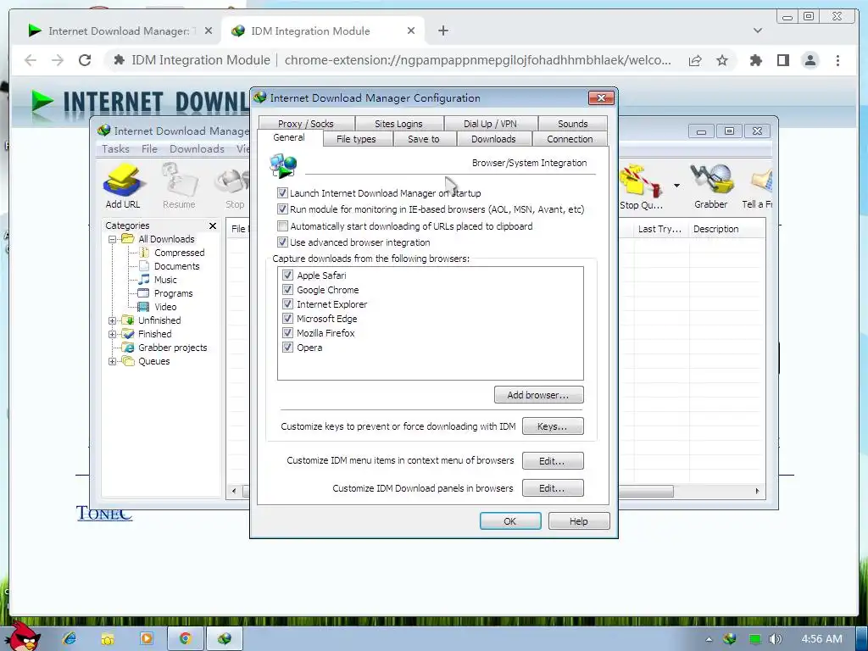Viewport: 868px width, 651px height.
Task: Open Chrome three-dot menu
Action: pos(838,60)
